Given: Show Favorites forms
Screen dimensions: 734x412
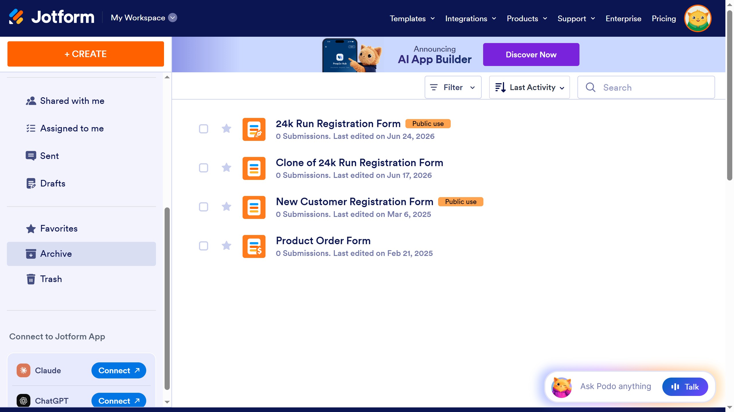Looking at the screenshot, I should click(81, 229).
